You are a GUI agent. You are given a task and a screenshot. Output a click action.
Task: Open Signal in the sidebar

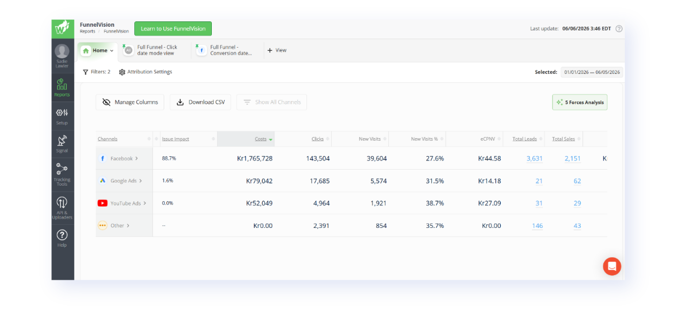(x=62, y=144)
